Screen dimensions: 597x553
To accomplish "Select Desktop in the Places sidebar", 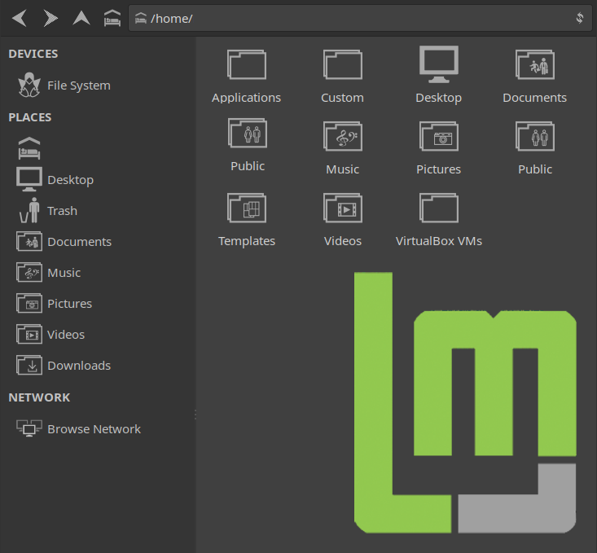I will pos(55,179).
